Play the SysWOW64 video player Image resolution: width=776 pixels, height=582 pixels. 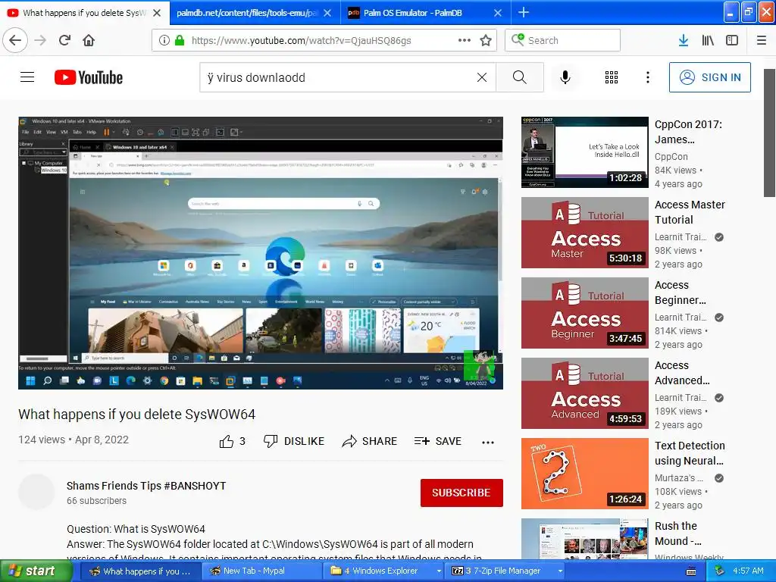pyautogui.click(x=261, y=253)
